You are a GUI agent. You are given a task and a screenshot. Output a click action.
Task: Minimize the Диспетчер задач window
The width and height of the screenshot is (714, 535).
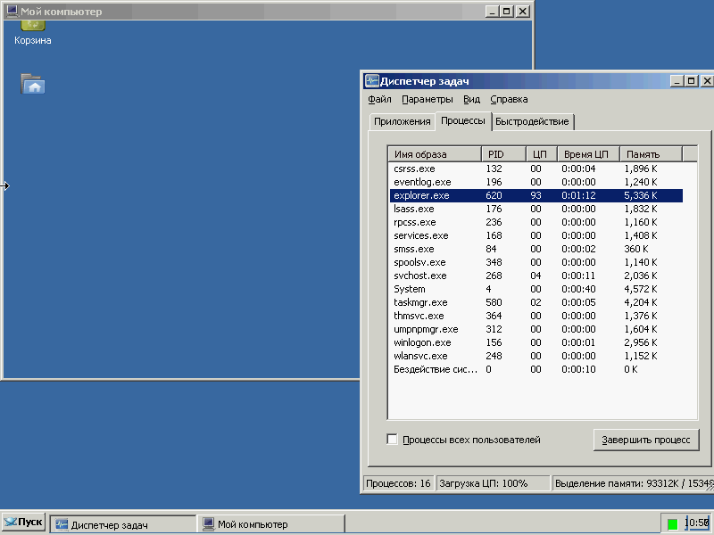tap(677, 81)
